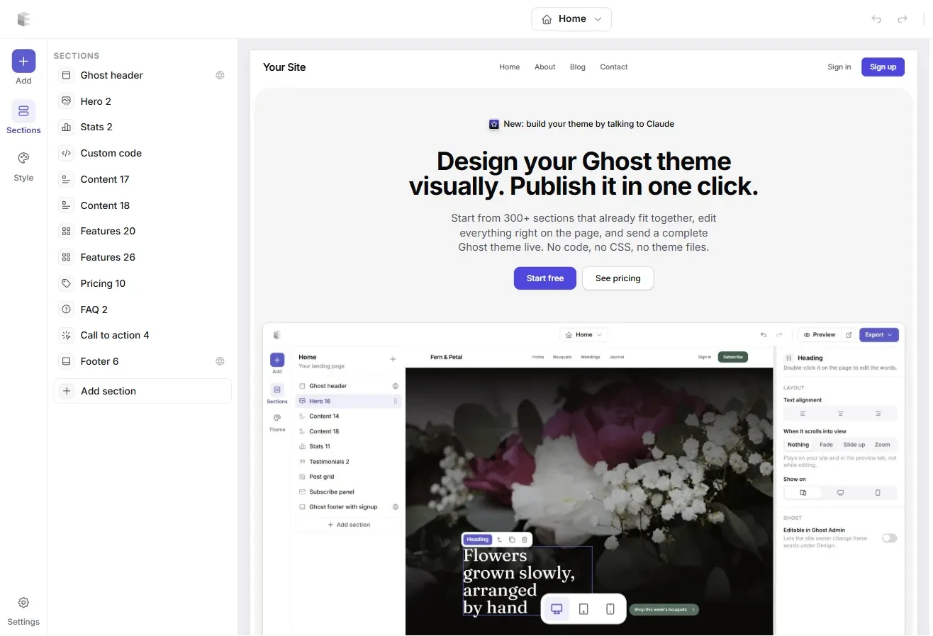
Task: Open the Home page selector dropdown
Action: pyautogui.click(x=571, y=19)
